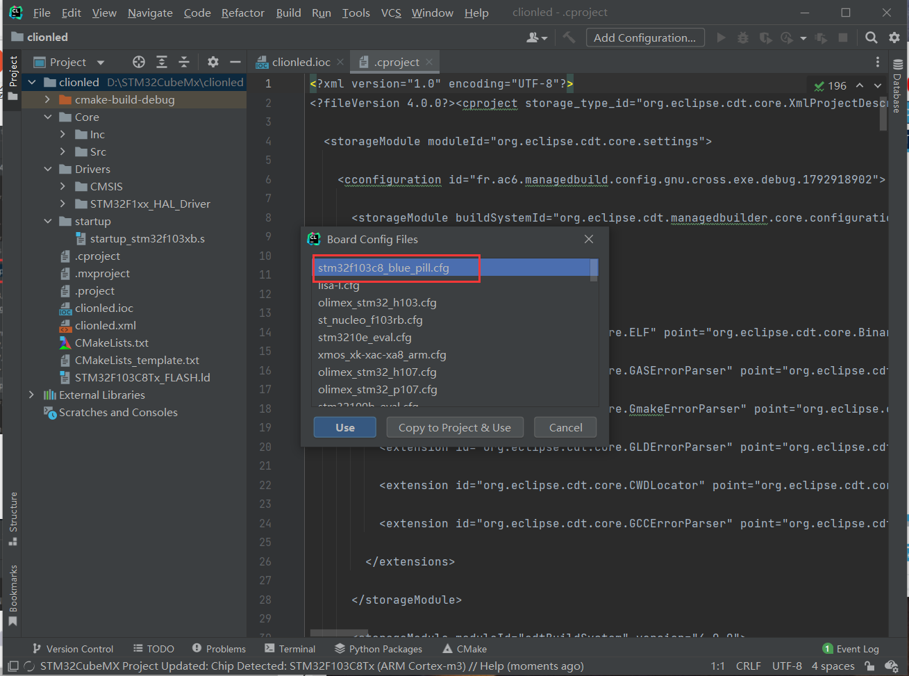Open CMake tool window
The height and width of the screenshot is (676, 909).
click(x=465, y=649)
